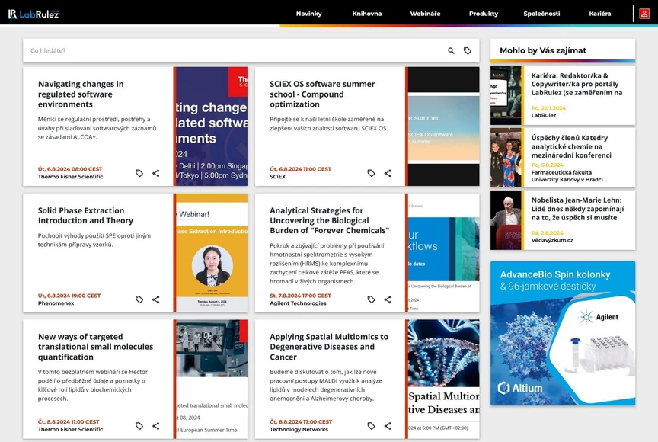Share the Solid Phase Extraction webinar
The image size is (658, 442).
pyautogui.click(x=155, y=299)
